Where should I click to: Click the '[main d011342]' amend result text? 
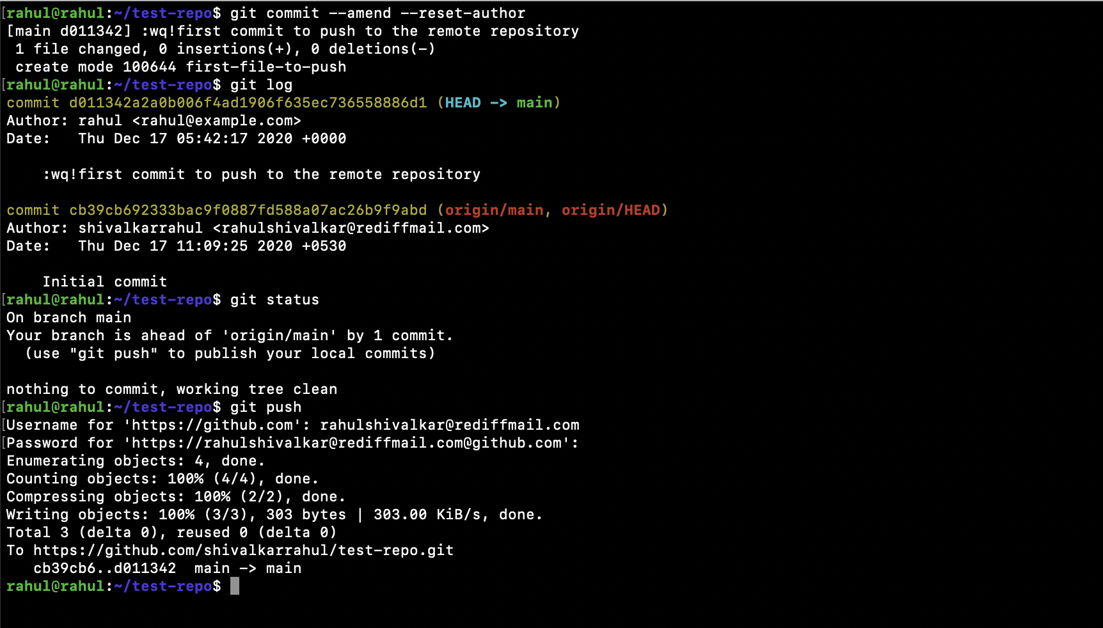coord(69,31)
